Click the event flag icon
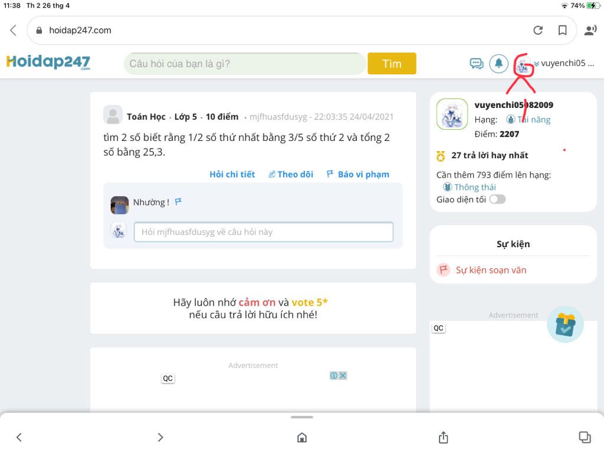Viewport: 604px width, 453px height. coord(444,270)
